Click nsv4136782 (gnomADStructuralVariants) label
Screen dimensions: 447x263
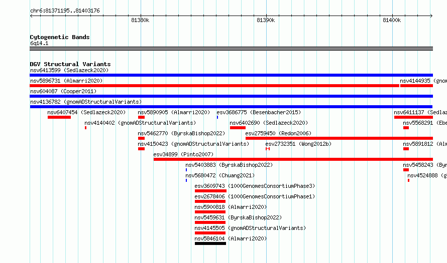click(86, 102)
